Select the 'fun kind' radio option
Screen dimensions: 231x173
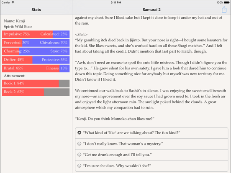(151, 133)
